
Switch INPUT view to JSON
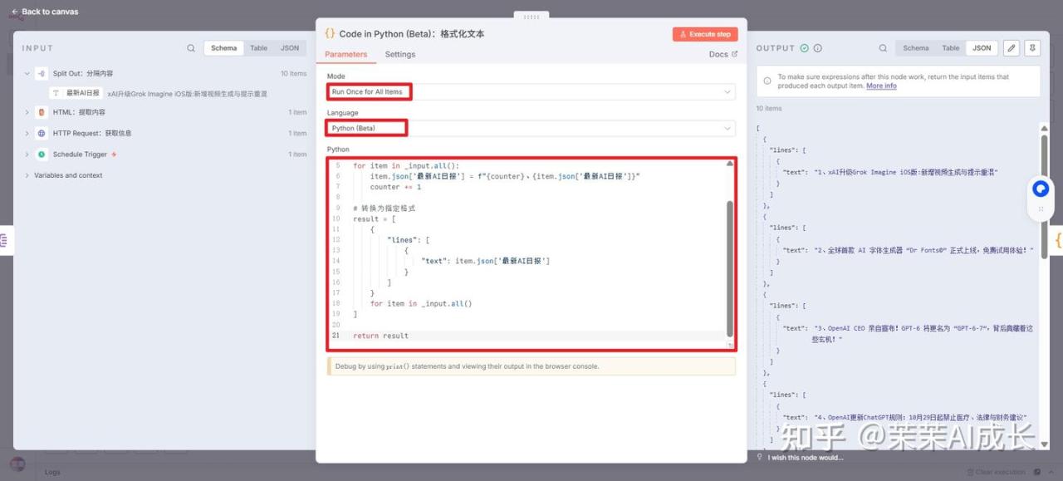click(x=289, y=48)
